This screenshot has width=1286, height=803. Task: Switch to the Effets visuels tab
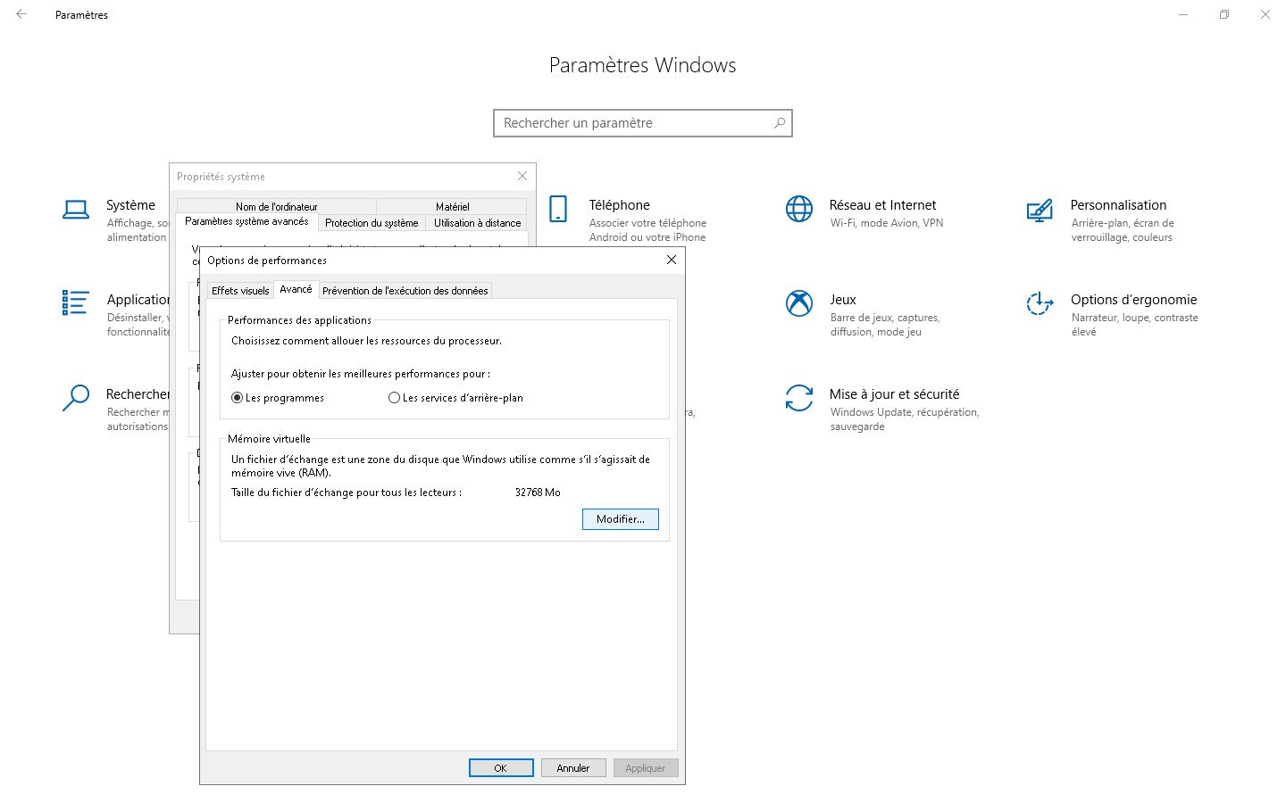[x=240, y=291]
